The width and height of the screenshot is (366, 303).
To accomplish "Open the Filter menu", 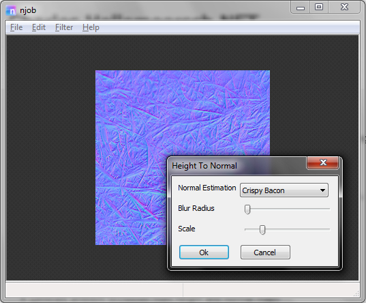I will [x=64, y=27].
